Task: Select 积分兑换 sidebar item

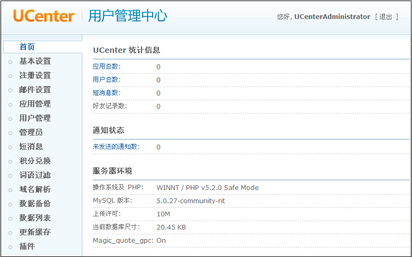Action: point(35,161)
